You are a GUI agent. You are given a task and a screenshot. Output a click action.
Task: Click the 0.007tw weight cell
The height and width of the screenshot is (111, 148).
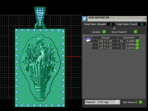(131, 48)
